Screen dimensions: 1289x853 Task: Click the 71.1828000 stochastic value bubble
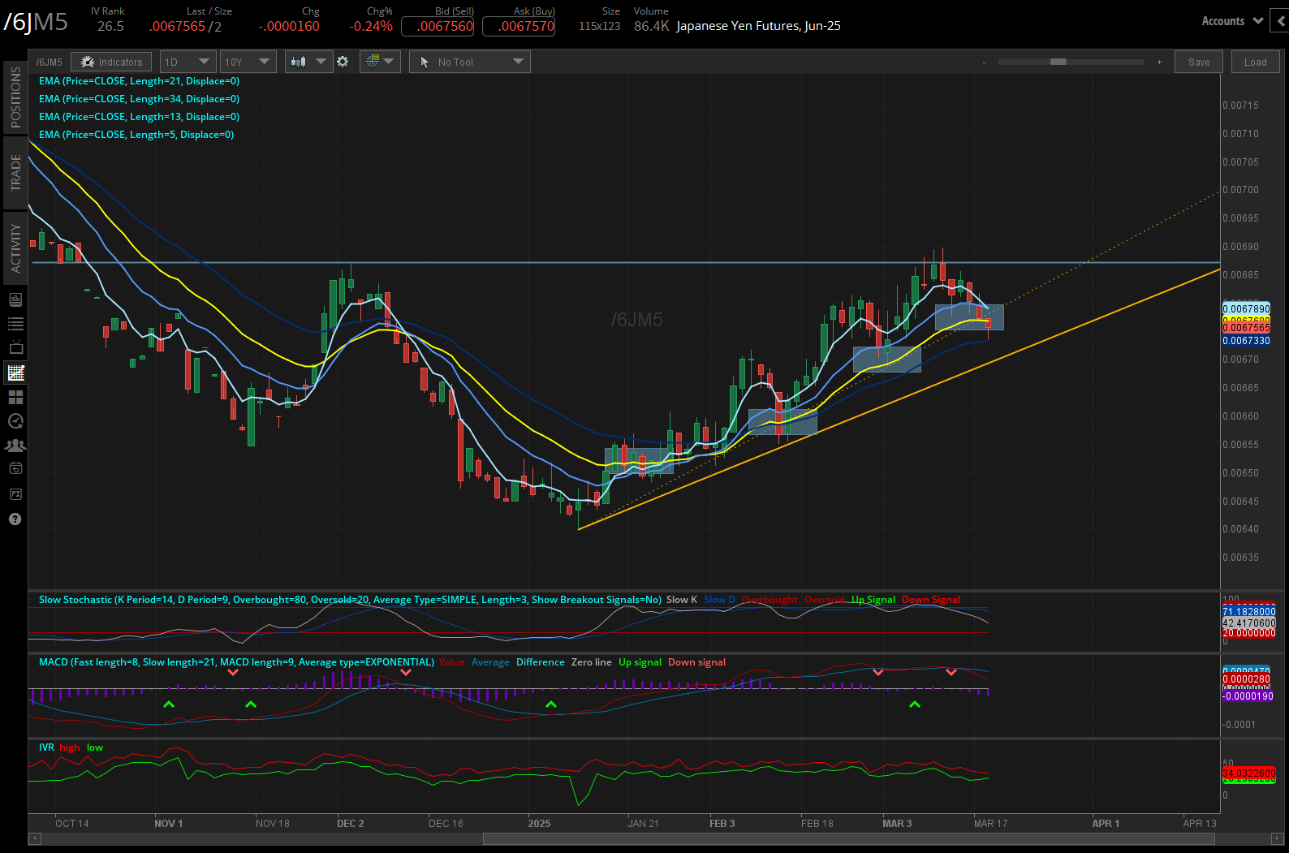click(x=1248, y=612)
